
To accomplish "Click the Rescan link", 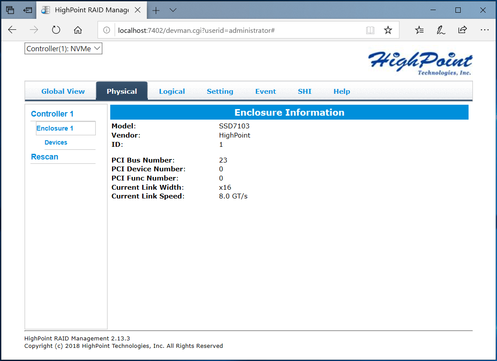I will coord(44,157).
